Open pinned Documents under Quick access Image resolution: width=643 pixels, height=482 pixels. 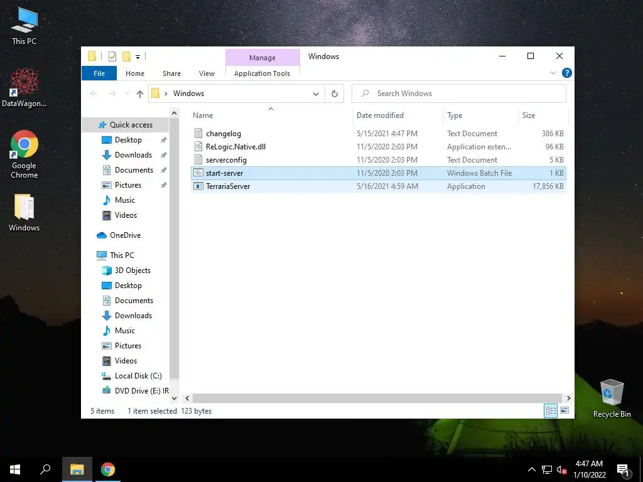pyautogui.click(x=134, y=170)
